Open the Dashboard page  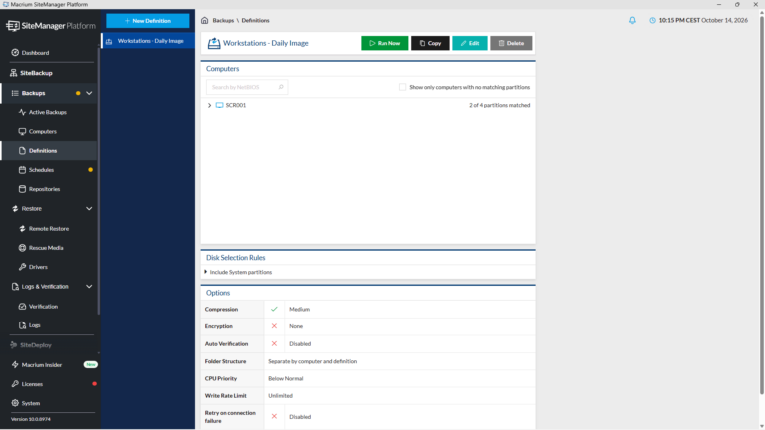coord(35,52)
